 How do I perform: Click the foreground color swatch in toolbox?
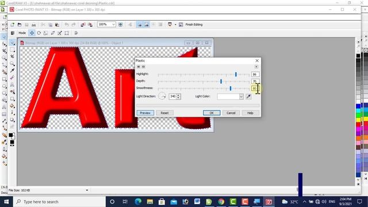[x=11, y=135]
